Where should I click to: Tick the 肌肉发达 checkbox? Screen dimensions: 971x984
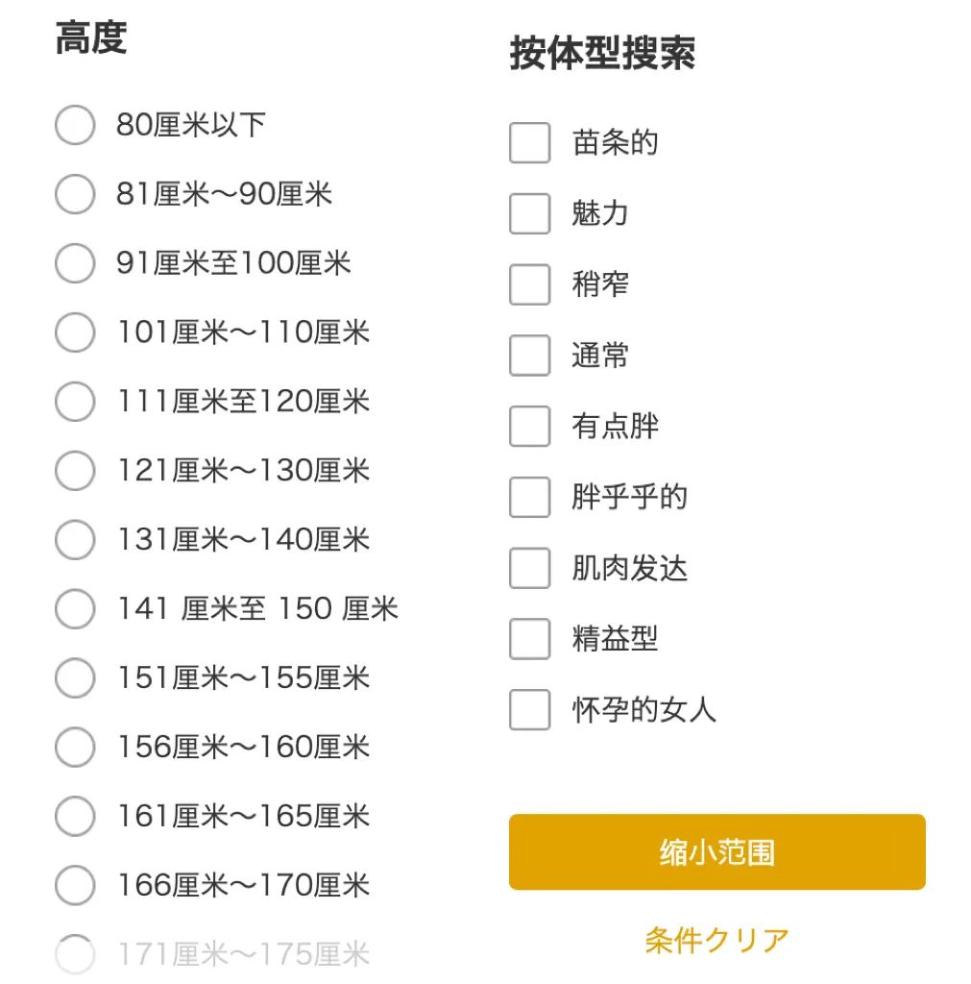tap(529, 569)
